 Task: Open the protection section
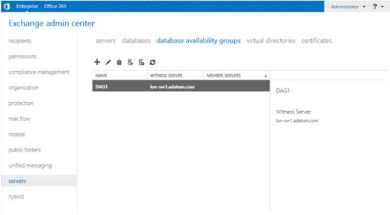click(x=21, y=103)
